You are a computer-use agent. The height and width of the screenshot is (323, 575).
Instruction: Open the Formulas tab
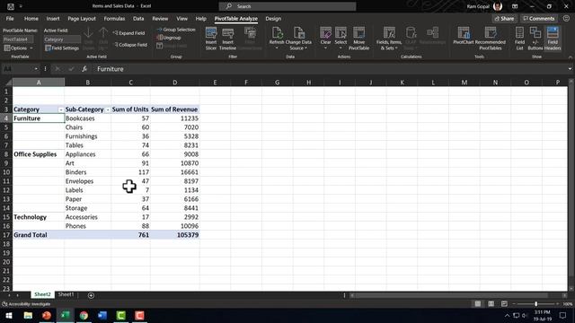point(114,19)
